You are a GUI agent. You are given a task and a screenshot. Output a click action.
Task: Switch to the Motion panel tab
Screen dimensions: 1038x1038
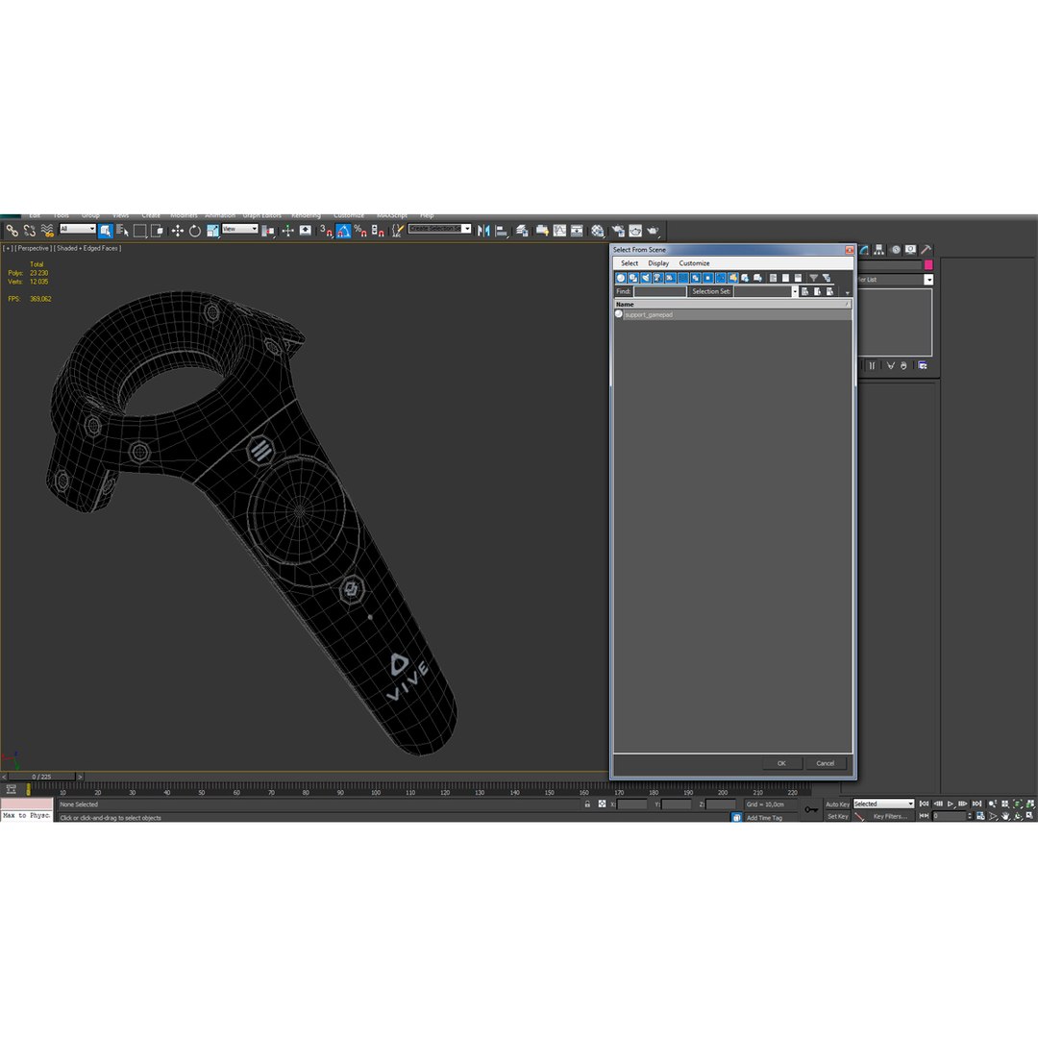click(896, 250)
